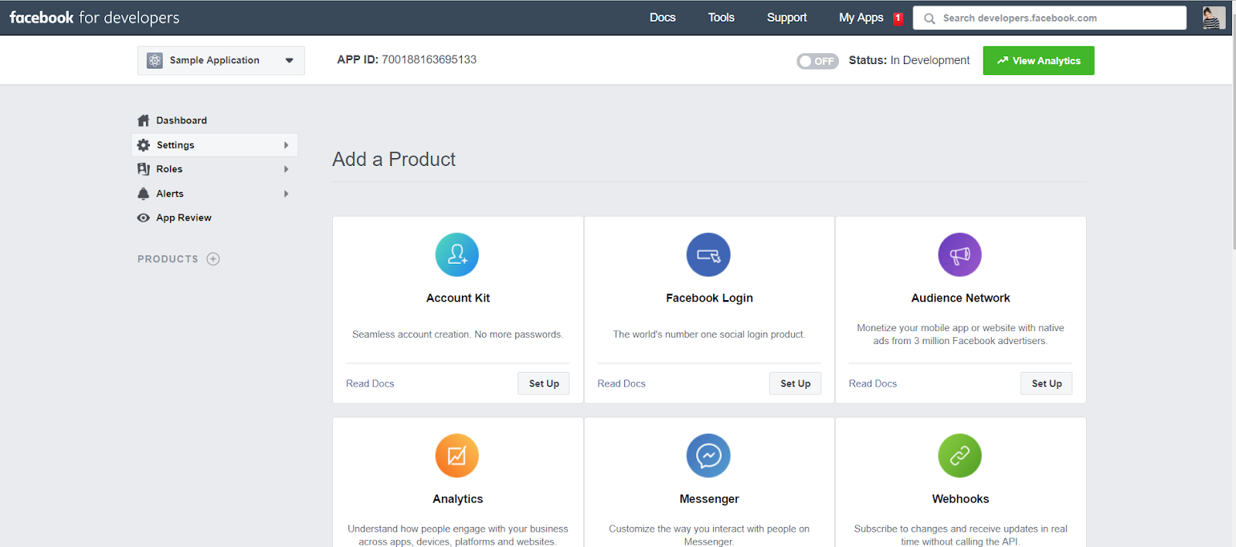Image resolution: width=1236 pixels, height=547 pixels.
Task: Click the PRODUCTS section label
Action: [x=168, y=259]
